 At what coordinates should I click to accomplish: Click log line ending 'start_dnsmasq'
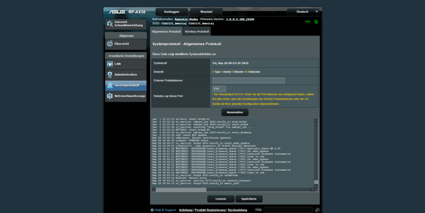pos(201,132)
